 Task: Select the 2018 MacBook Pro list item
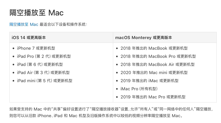pyautogui.click(x=158, y=56)
